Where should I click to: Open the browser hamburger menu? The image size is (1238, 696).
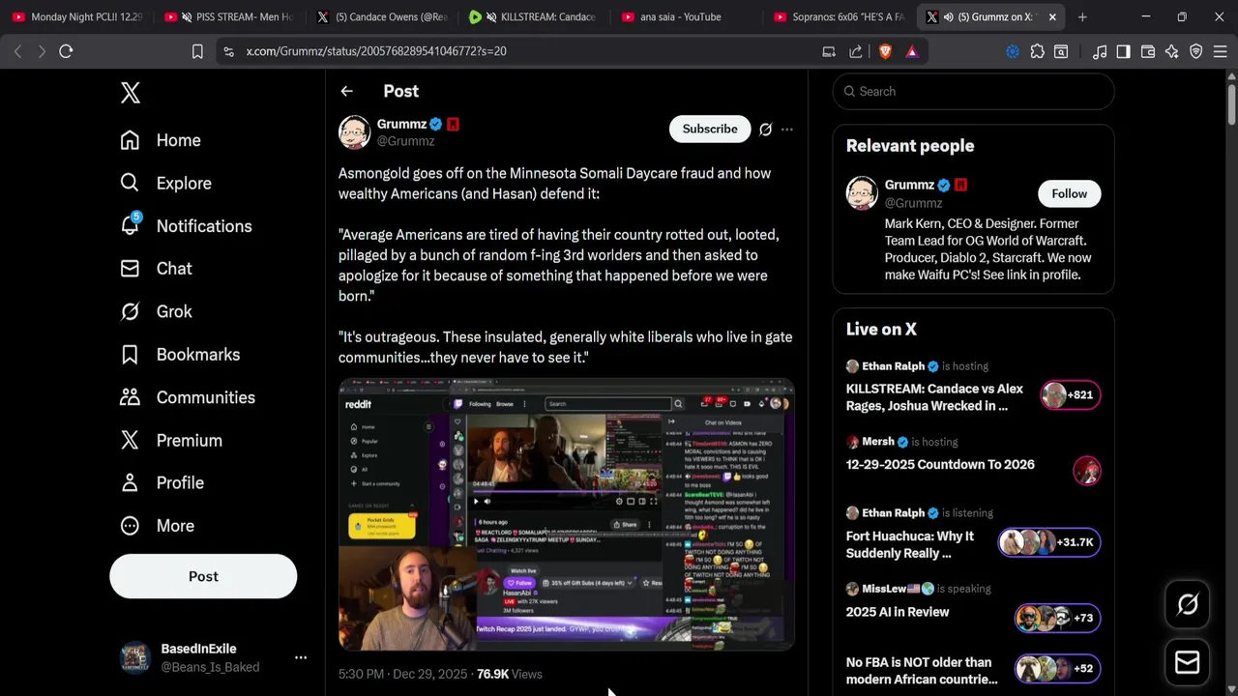pyautogui.click(x=1221, y=51)
